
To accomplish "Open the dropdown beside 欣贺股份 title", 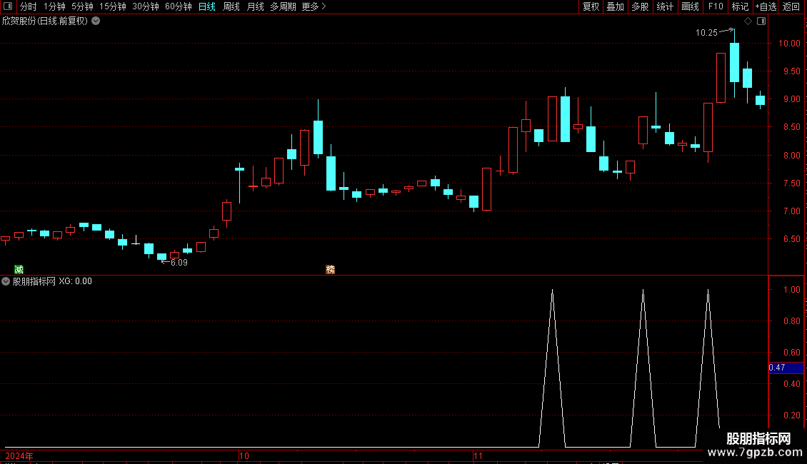I will 96,21.
